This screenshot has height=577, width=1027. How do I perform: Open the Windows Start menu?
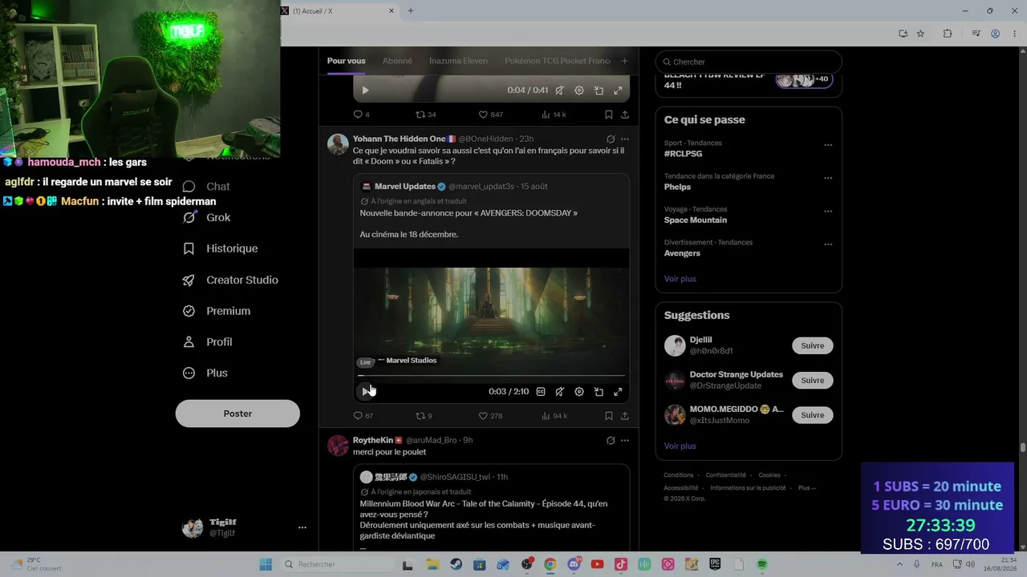click(266, 564)
